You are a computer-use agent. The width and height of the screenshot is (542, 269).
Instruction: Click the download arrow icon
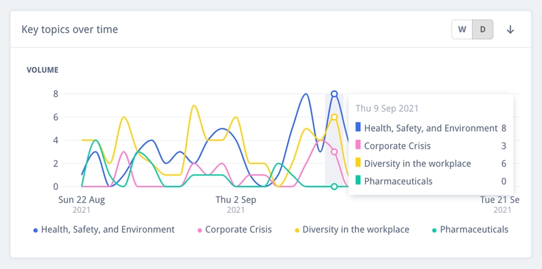(510, 30)
